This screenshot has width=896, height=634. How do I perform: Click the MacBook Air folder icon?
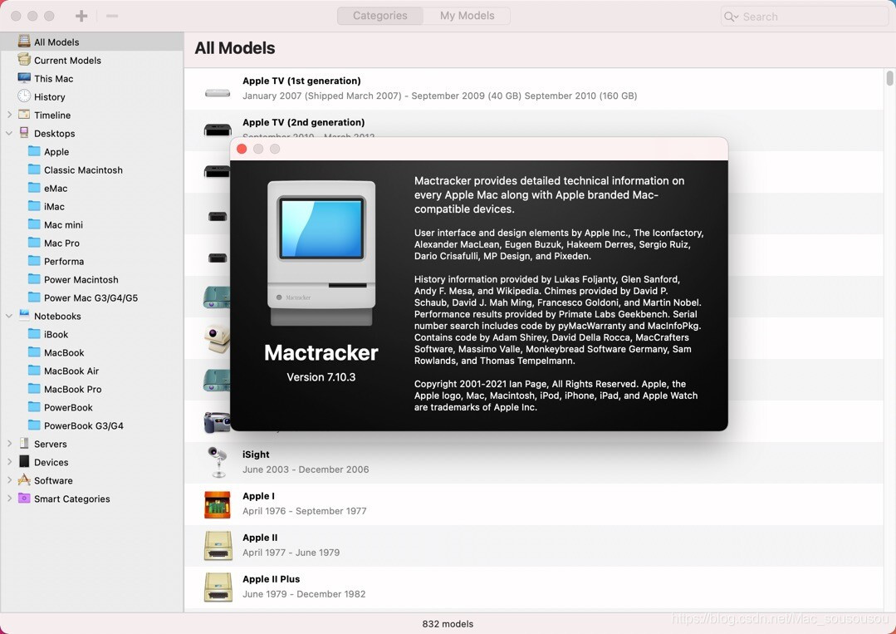[34, 371]
